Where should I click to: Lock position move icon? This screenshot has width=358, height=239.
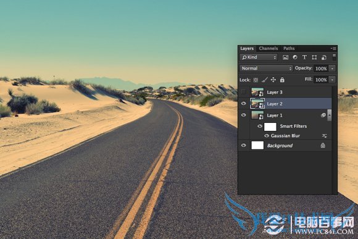click(x=273, y=80)
